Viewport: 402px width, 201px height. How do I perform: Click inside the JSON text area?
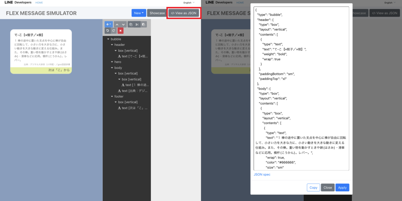point(301,88)
